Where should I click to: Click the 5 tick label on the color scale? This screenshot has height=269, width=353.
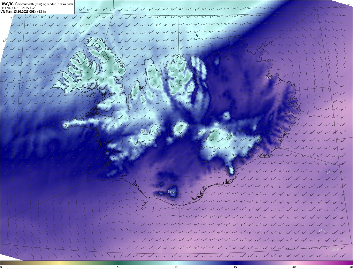[118, 267]
